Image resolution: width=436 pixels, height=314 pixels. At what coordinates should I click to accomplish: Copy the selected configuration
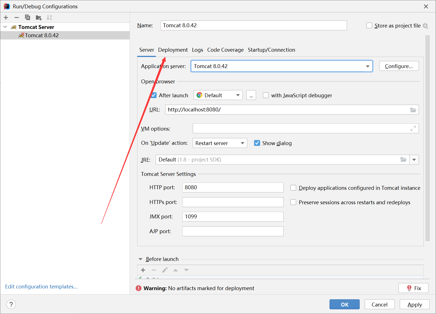(28, 18)
